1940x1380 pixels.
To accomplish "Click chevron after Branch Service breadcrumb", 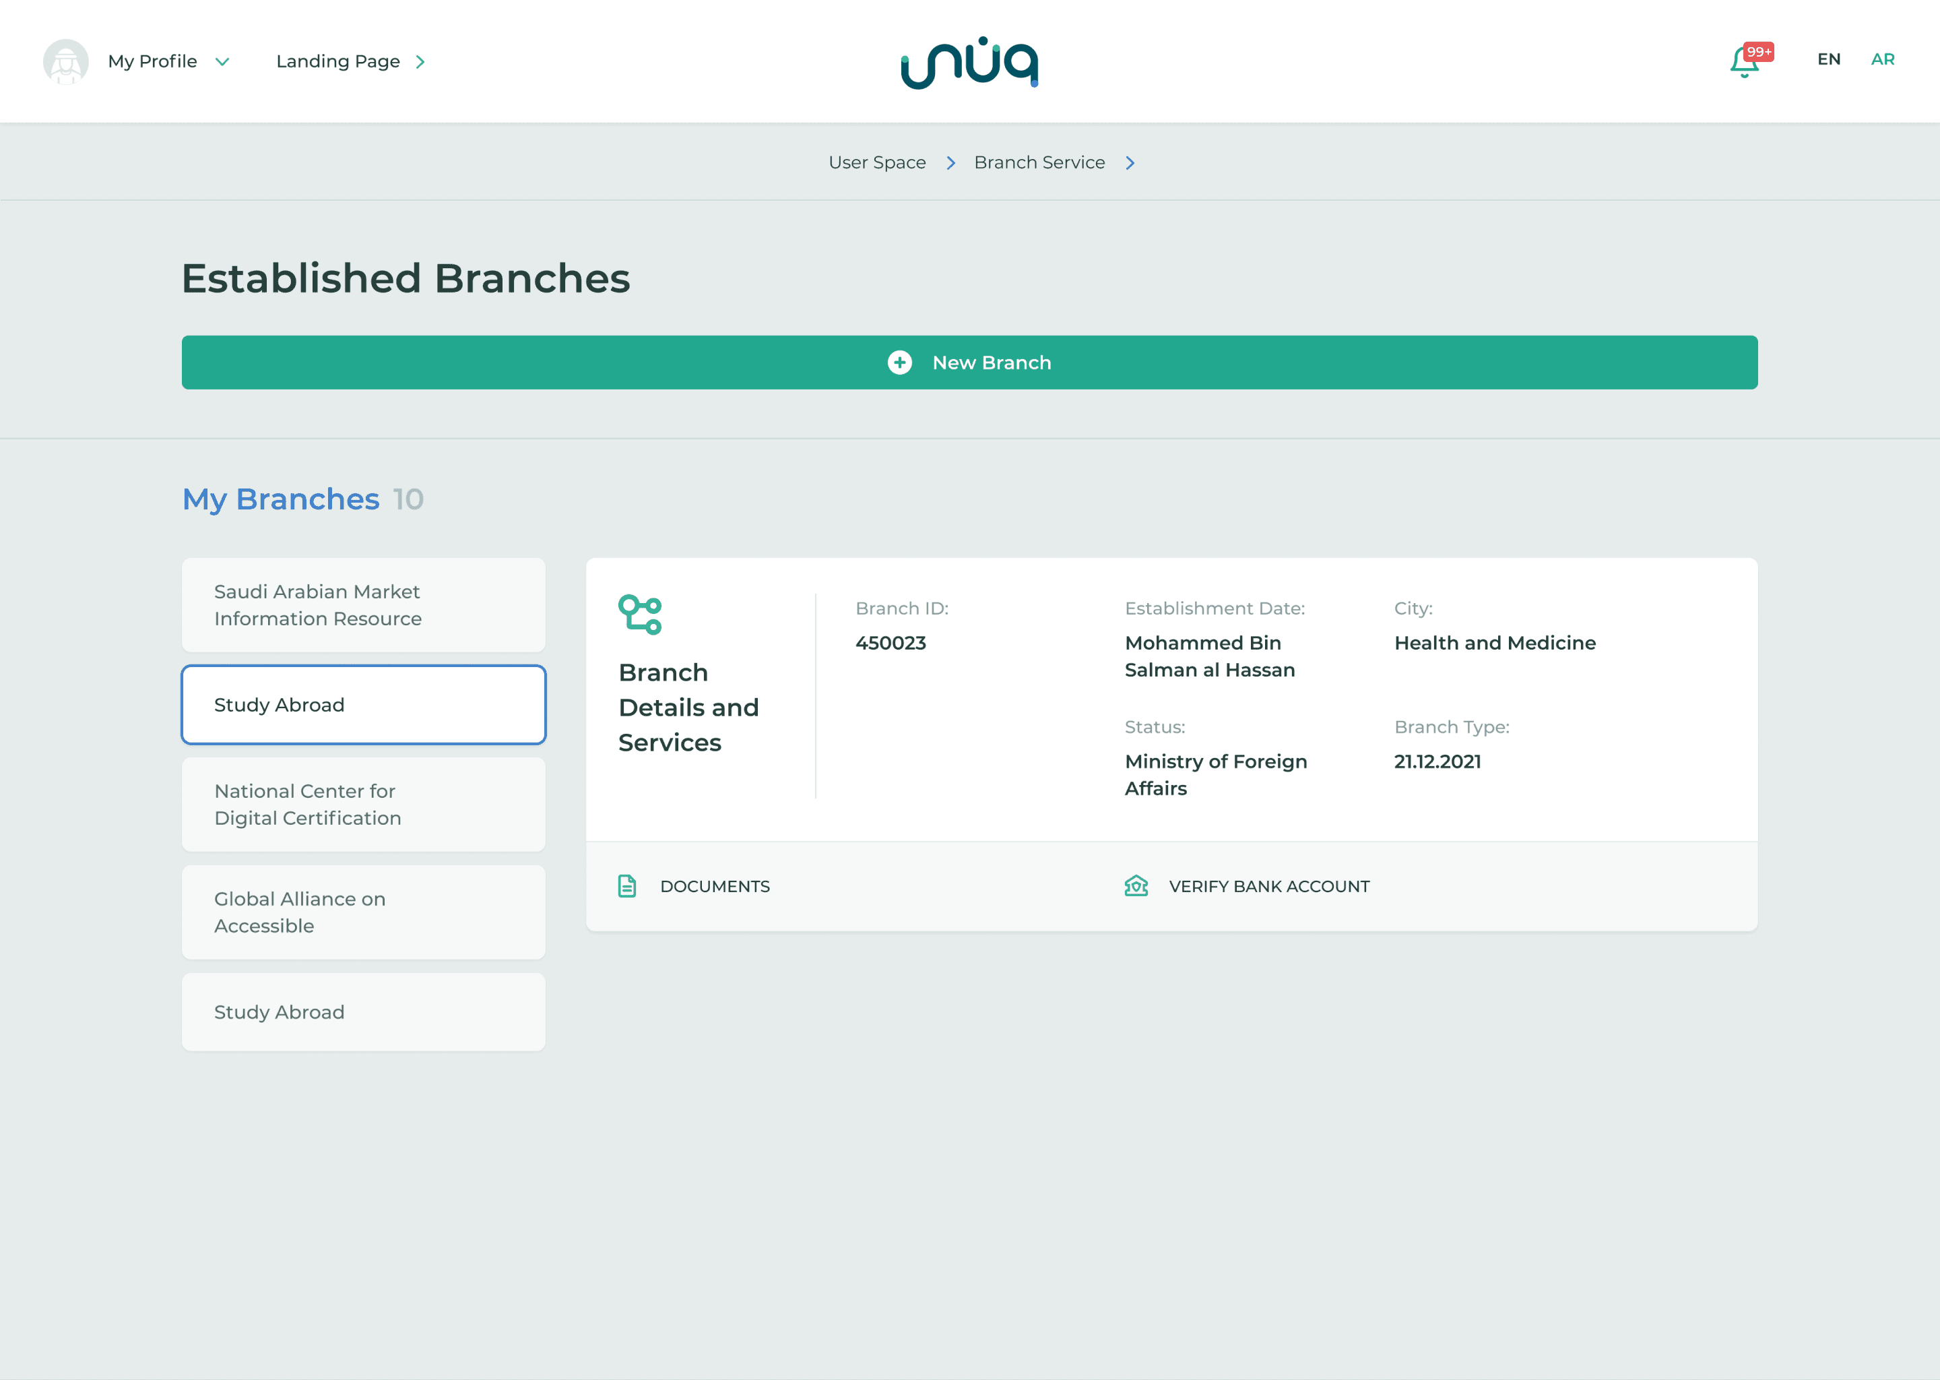I will tap(1130, 163).
